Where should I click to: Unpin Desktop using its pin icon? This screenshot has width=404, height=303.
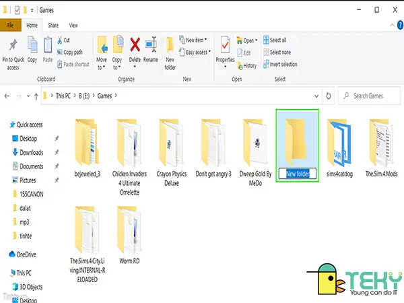tap(57, 138)
